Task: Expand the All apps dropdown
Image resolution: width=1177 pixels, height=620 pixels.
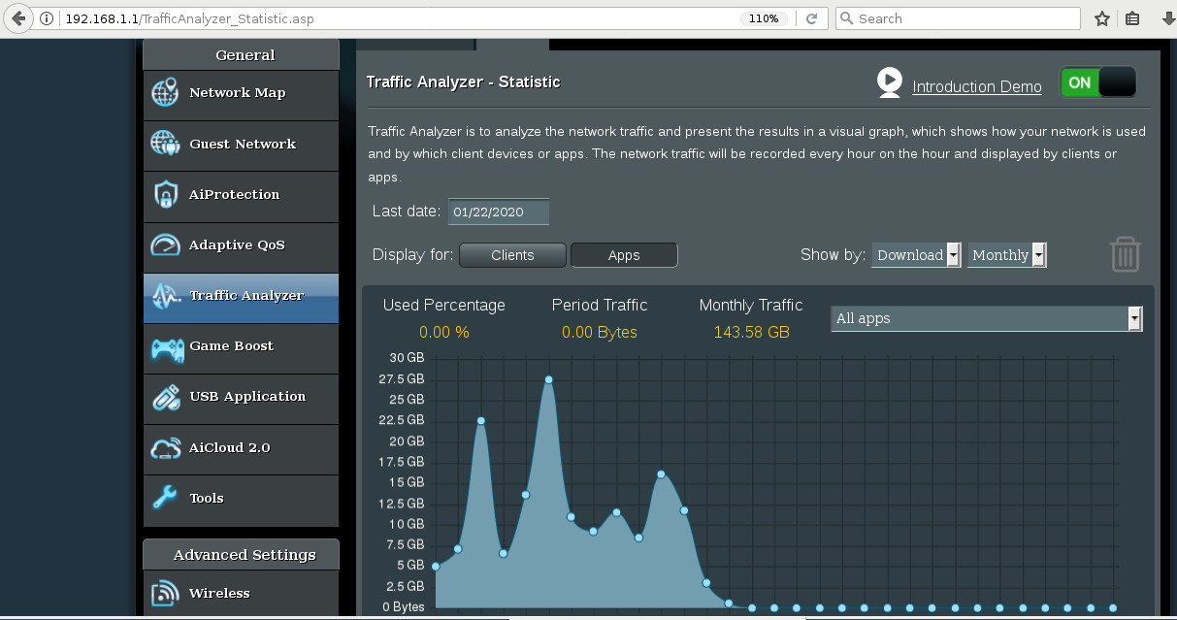Action: (x=987, y=318)
